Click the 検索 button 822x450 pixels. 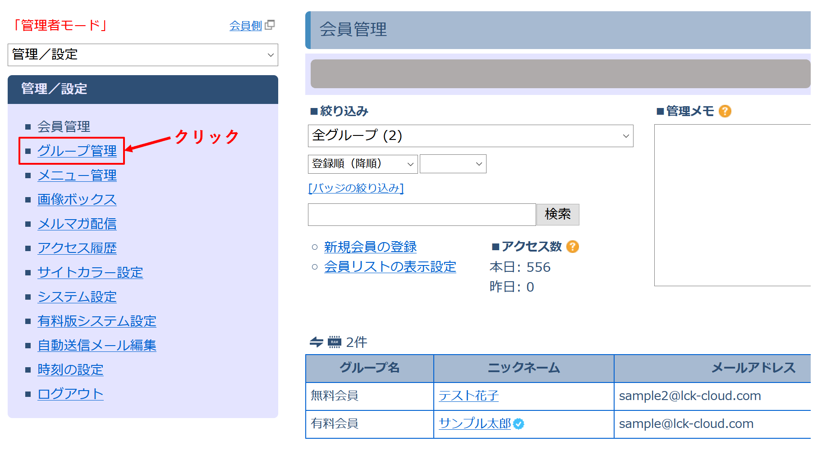coord(558,214)
